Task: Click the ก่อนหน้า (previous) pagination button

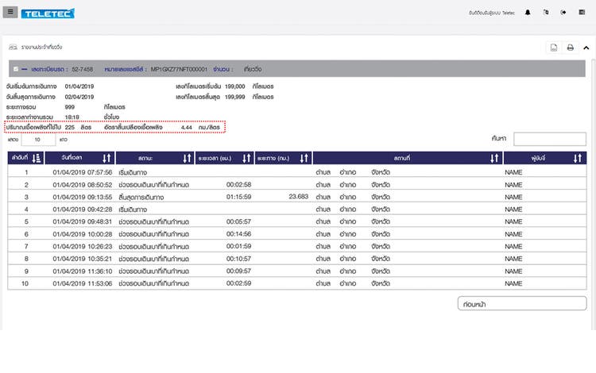Action: click(x=522, y=303)
